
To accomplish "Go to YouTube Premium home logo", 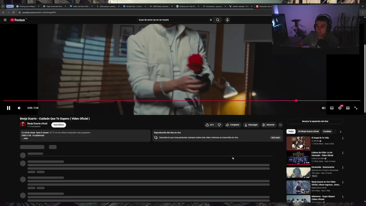I will (x=18, y=20).
